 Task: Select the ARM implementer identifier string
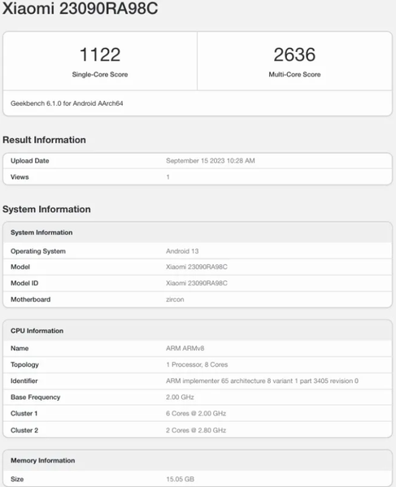(x=262, y=380)
